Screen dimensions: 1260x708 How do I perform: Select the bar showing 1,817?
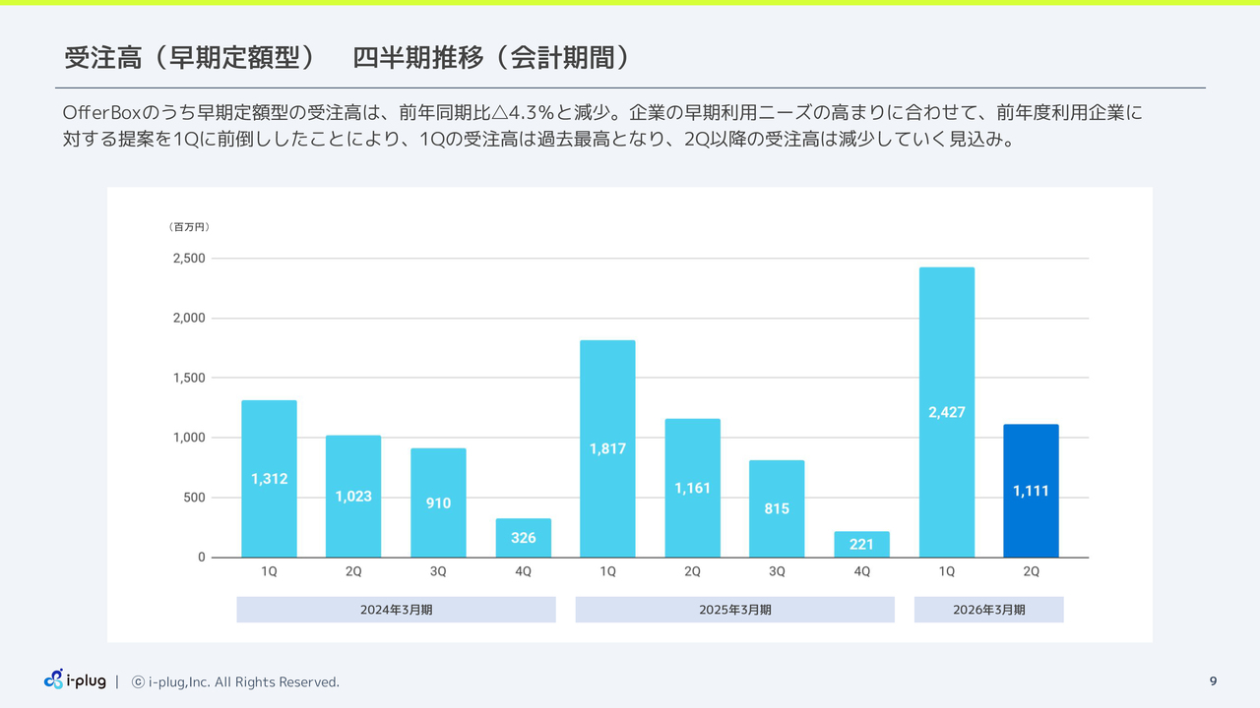click(607, 448)
